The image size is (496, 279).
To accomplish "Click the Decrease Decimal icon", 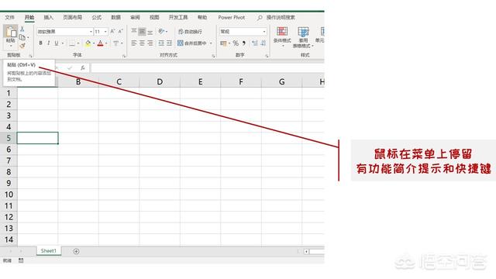I will click(x=263, y=43).
